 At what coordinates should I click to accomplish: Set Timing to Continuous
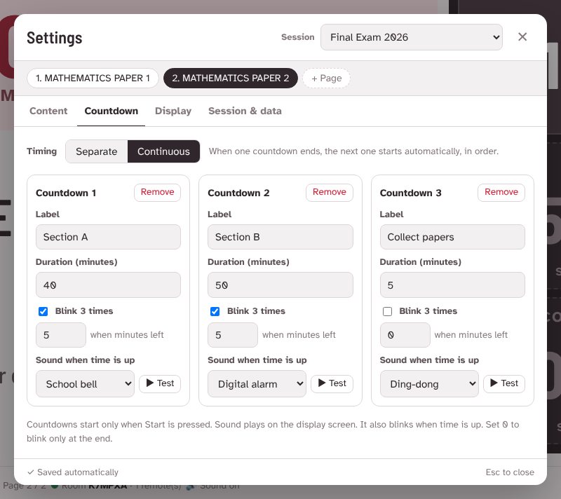163,151
